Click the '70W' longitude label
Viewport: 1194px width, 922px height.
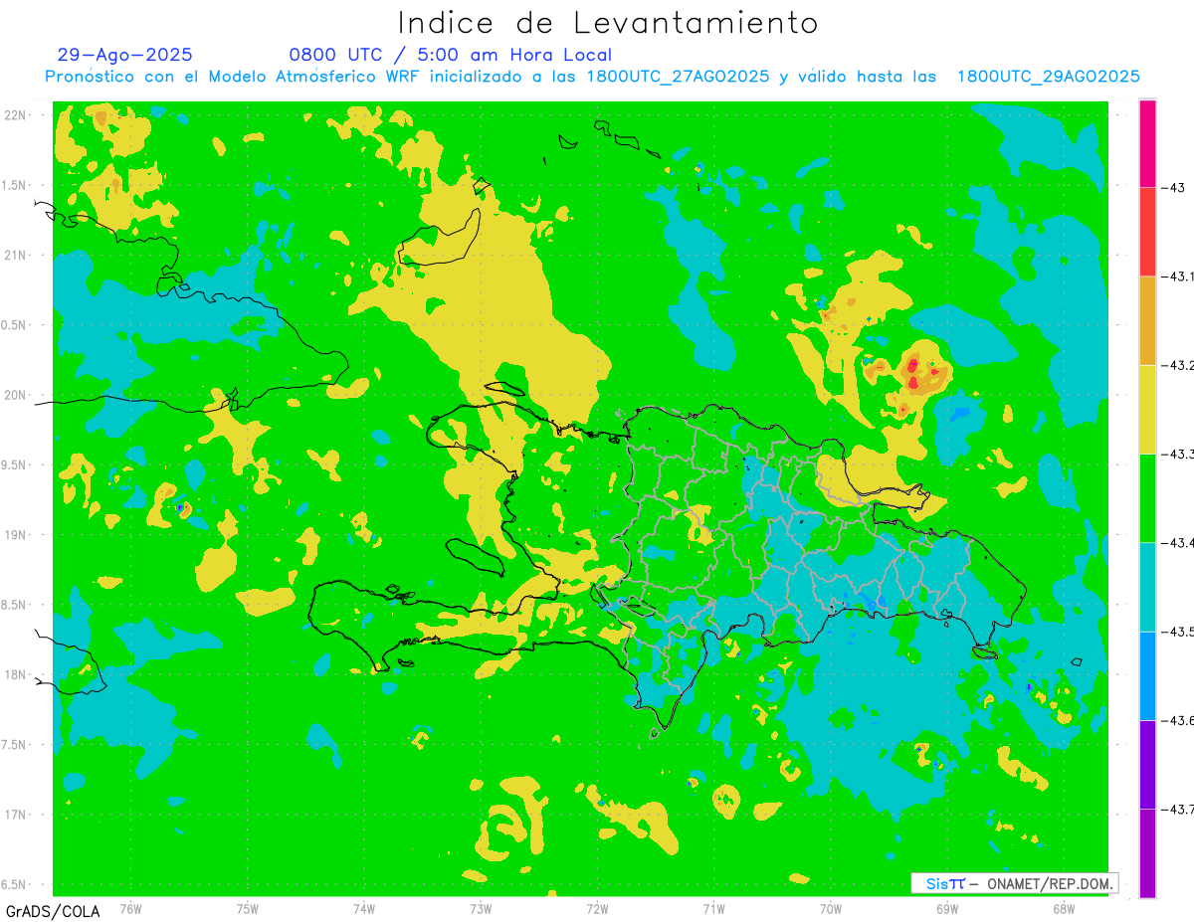click(x=831, y=908)
